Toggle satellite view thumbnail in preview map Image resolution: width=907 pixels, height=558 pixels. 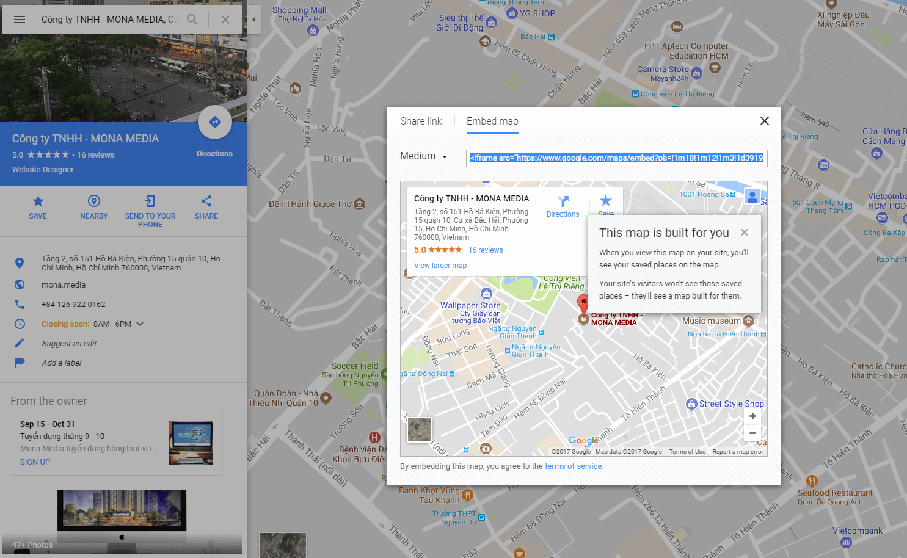[420, 430]
